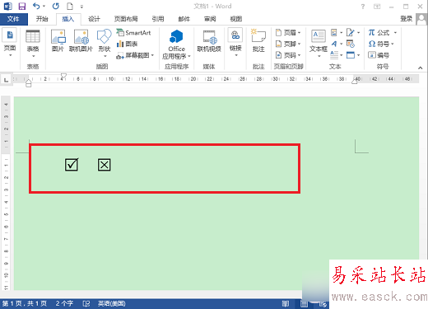Insert a signature line
This screenshot has height=309, width=428.
pos(353,33)
